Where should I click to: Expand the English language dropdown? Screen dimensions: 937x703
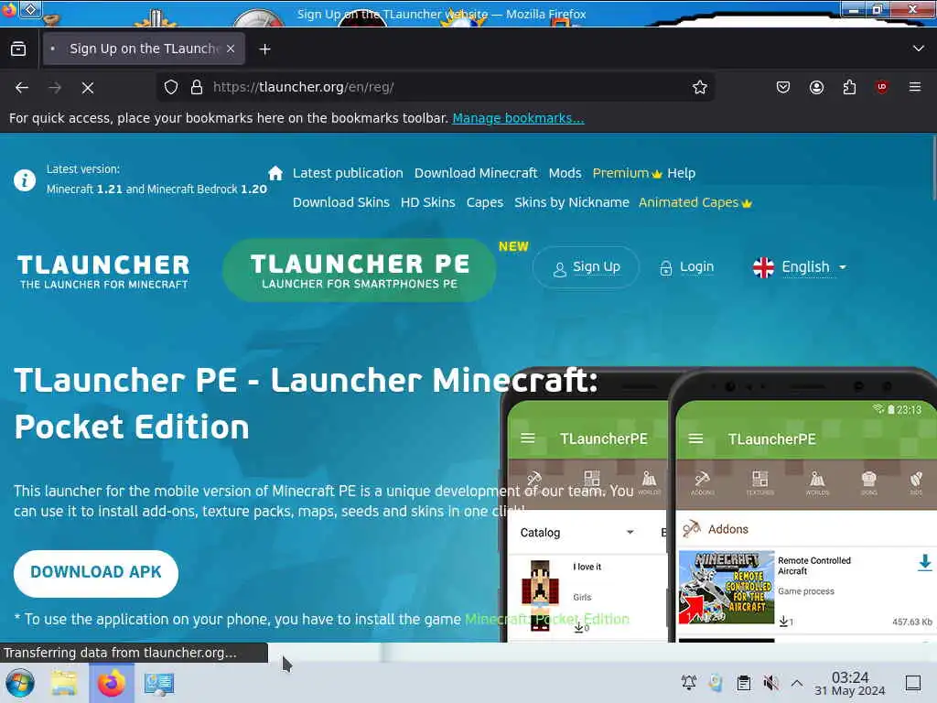point(800,267)
